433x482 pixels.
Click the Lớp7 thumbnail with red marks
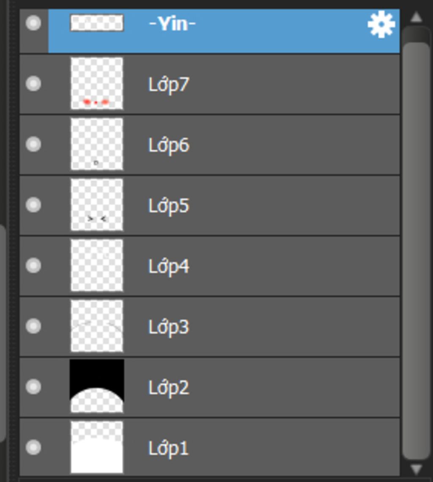point(97,84)
